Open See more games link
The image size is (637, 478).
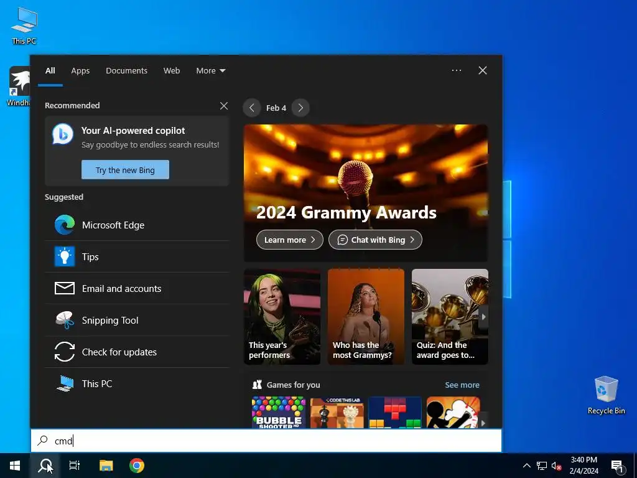[x=462, y=385]
